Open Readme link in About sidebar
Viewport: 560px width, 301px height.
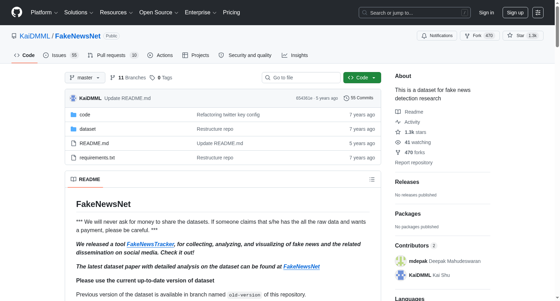(409, 112)
